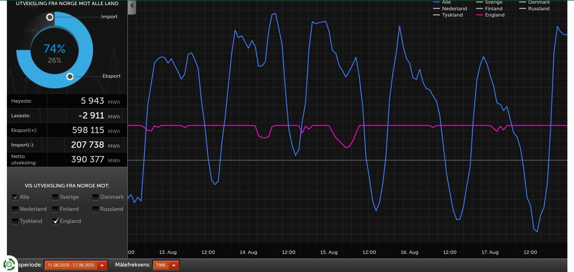Check the Tyskland checkbox
This screenshot has width=574, height=272.
tap(15, 221)
